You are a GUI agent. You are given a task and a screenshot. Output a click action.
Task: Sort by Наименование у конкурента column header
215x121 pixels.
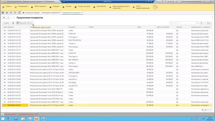(201, 27)
